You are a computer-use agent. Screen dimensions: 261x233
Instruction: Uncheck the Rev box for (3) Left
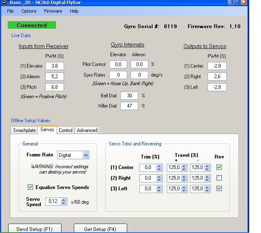pos(219,189)
